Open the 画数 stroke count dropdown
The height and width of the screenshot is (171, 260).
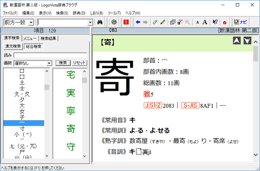[x=49, y=63]
